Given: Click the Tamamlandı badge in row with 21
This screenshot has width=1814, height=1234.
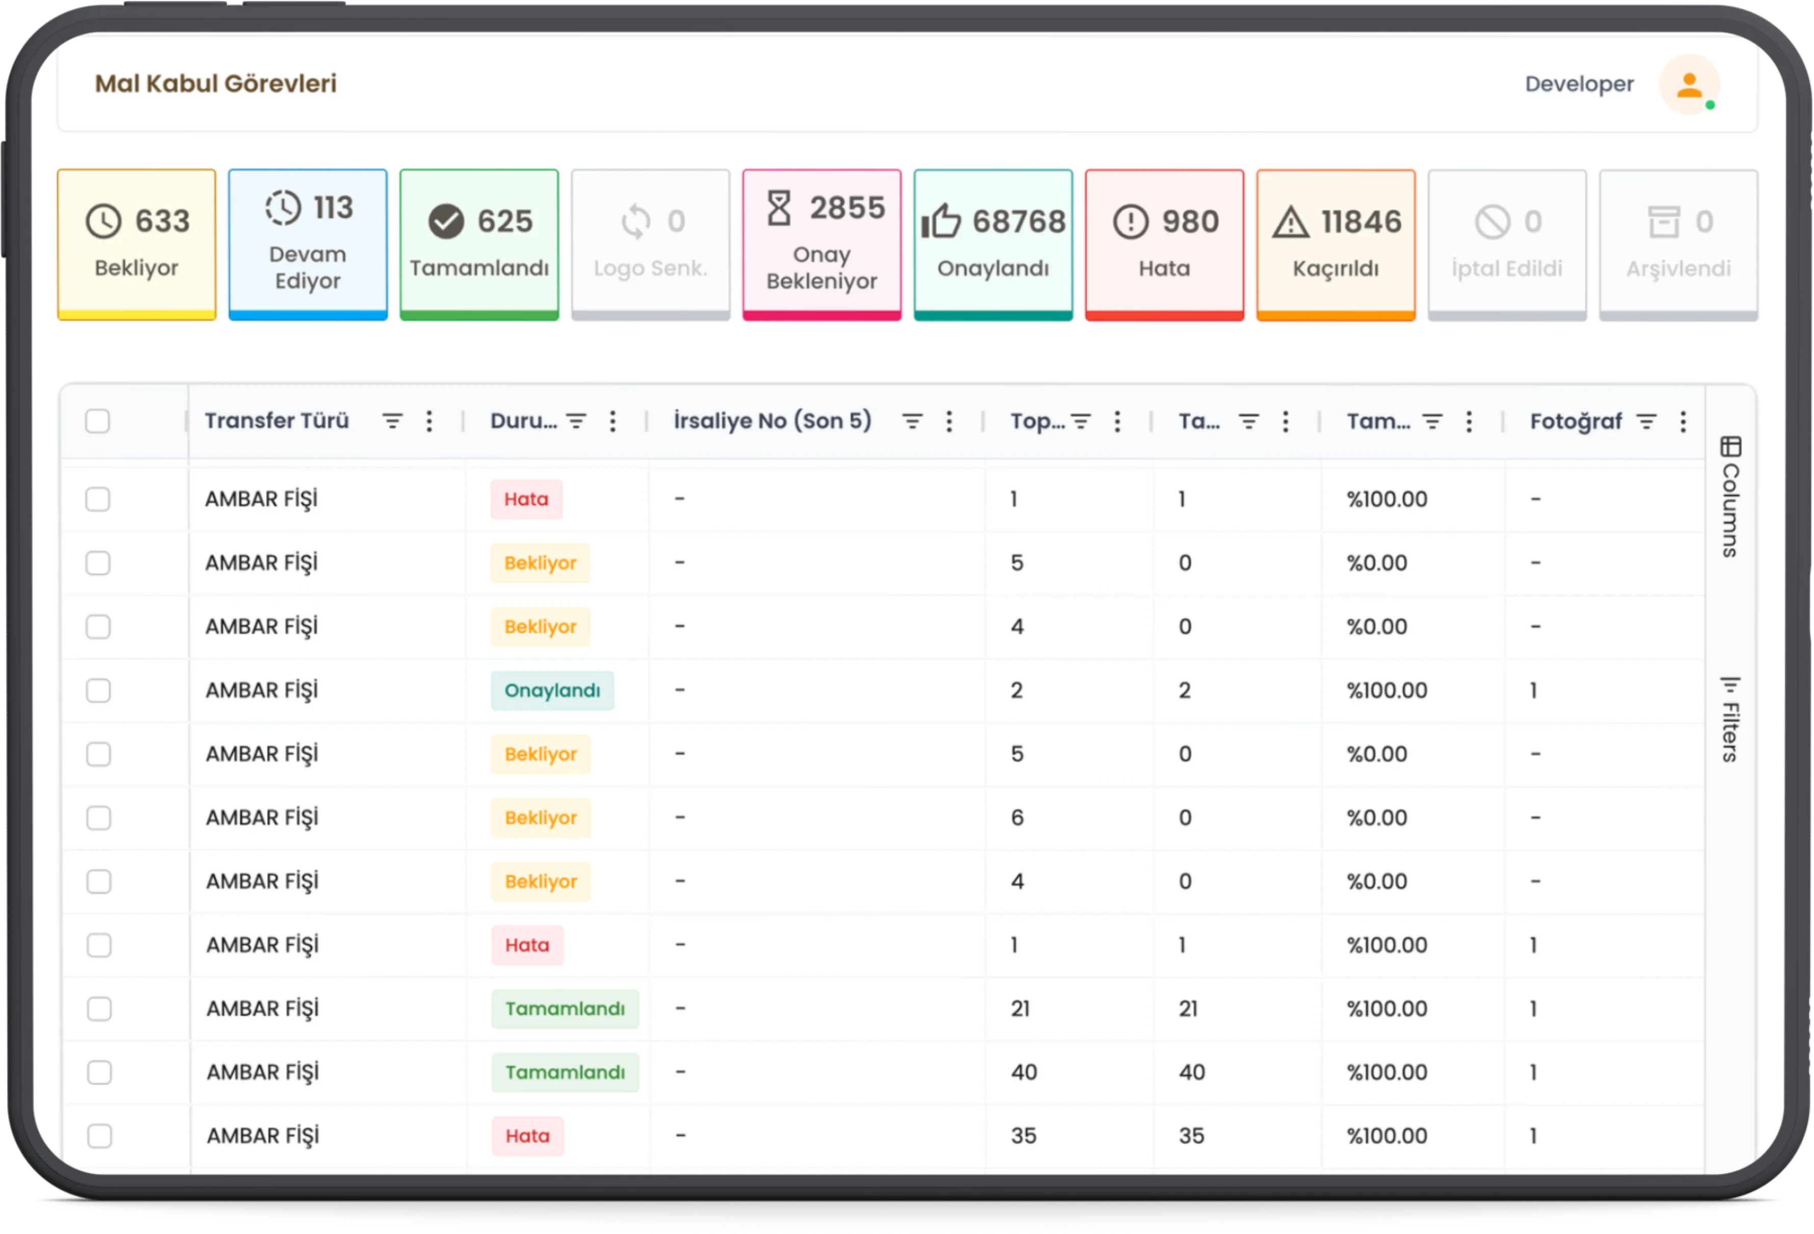Looking at the screenshot, I should point(565,1009).
